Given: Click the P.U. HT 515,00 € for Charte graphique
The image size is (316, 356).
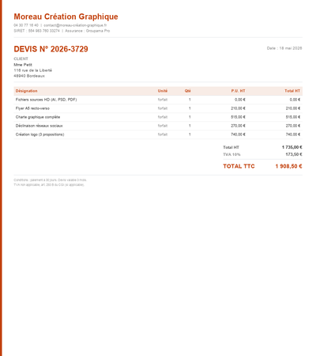Looking at the screenshot, I should pos(238,117).
